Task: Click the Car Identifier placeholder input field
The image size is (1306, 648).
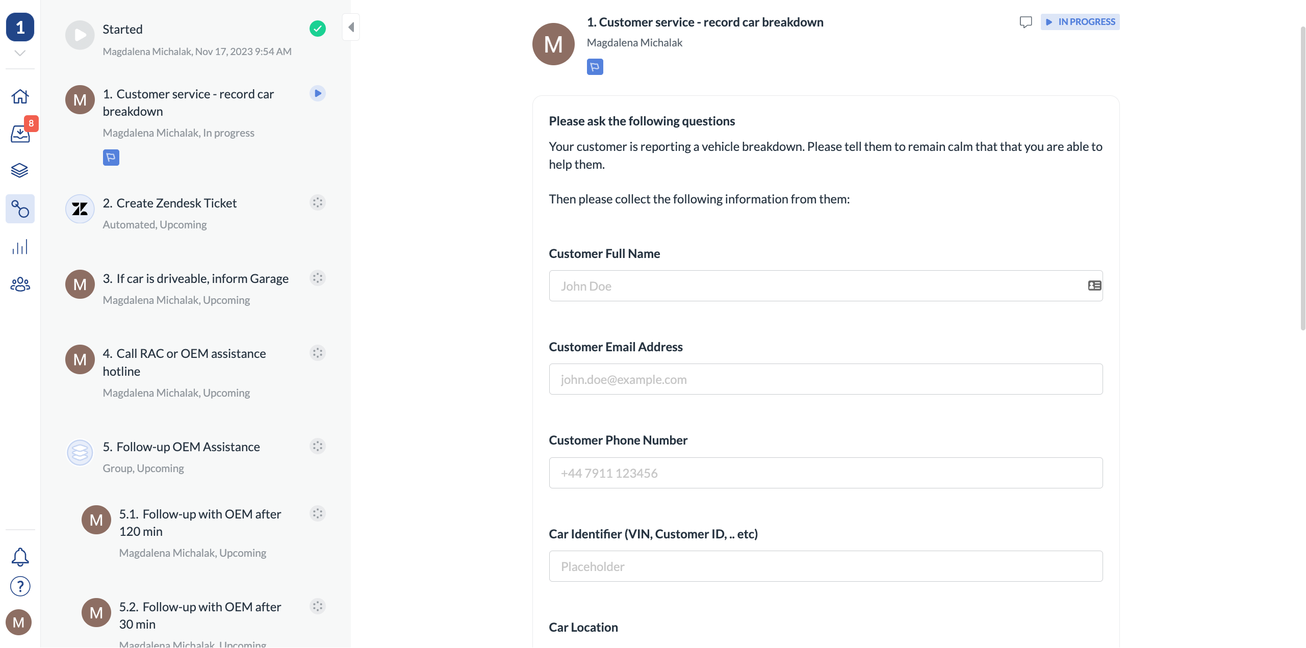Action: pyautogui.click(x=826, y=566)
